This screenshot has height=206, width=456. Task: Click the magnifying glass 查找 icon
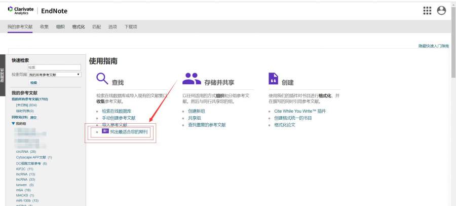pos(102,79)
